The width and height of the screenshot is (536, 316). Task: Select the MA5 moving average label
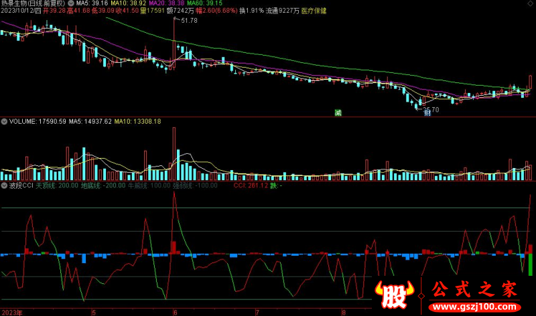tap(88, 3)
